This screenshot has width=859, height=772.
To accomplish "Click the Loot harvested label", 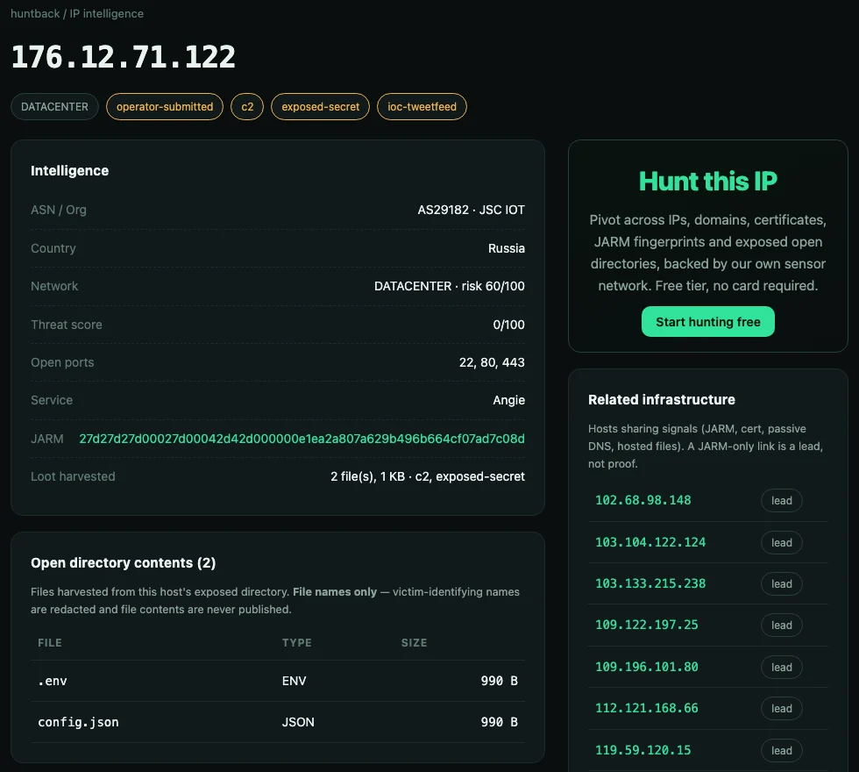I will tap(73, 476).
